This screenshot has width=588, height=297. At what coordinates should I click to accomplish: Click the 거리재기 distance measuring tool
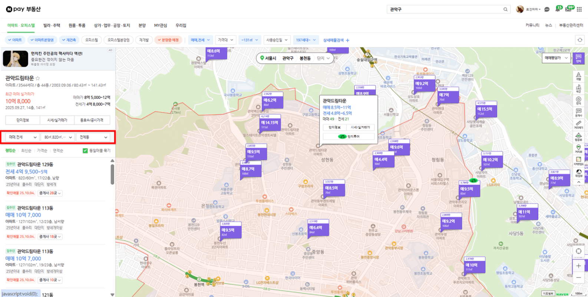pos(578,125)
